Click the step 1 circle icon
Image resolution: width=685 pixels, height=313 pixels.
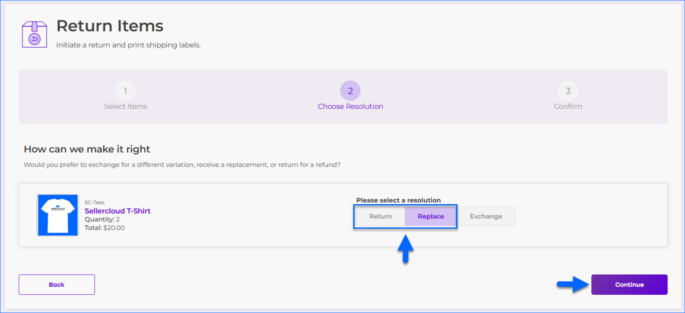point(125,91)
